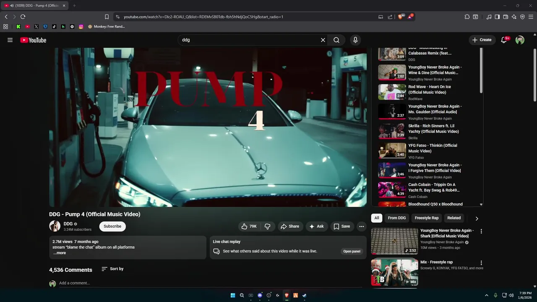Open more actions three-dot menu under video
Image resolution: width=537 pixels, height=302 pixels.
361,226
